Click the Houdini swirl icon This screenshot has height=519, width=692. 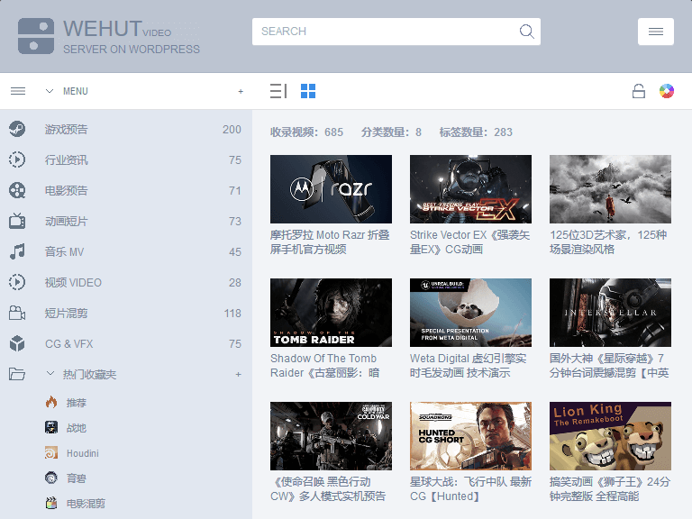(x=51, y=453)
